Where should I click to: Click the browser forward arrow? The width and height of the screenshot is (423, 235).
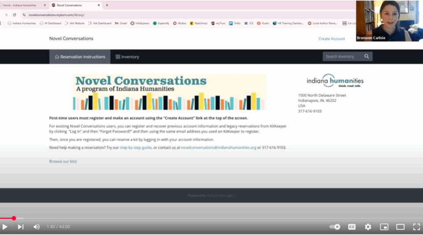6,15
